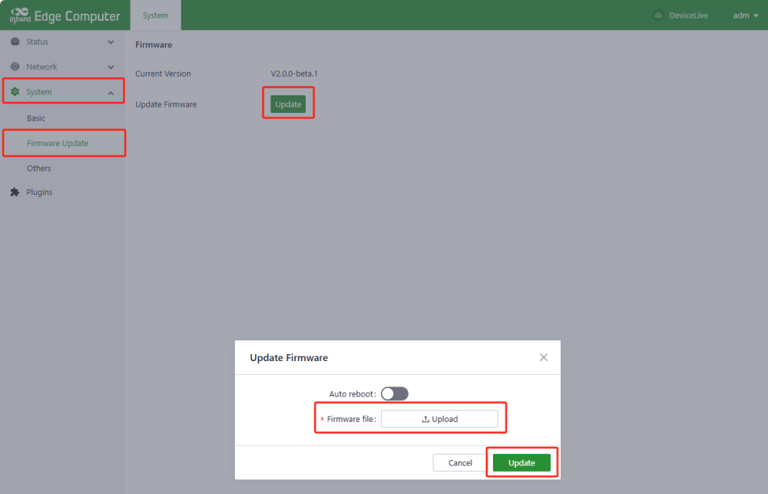Click Update button beside Update Firmware label
This screenshot has width=768, height=494.
(288, 104)
